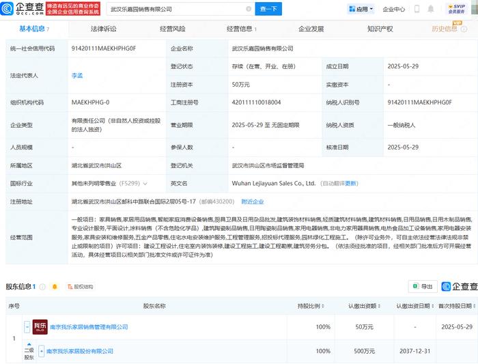
Task: Collapse the 南京我乐家居销售管理有限公司 row
Action: (x=27, y=327)
